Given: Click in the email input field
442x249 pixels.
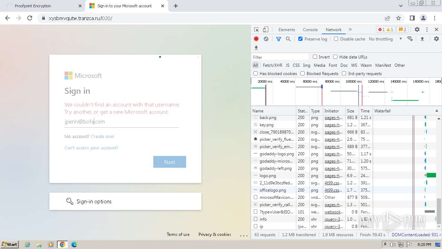Looking at the screenshot, I should pos(122,122).
